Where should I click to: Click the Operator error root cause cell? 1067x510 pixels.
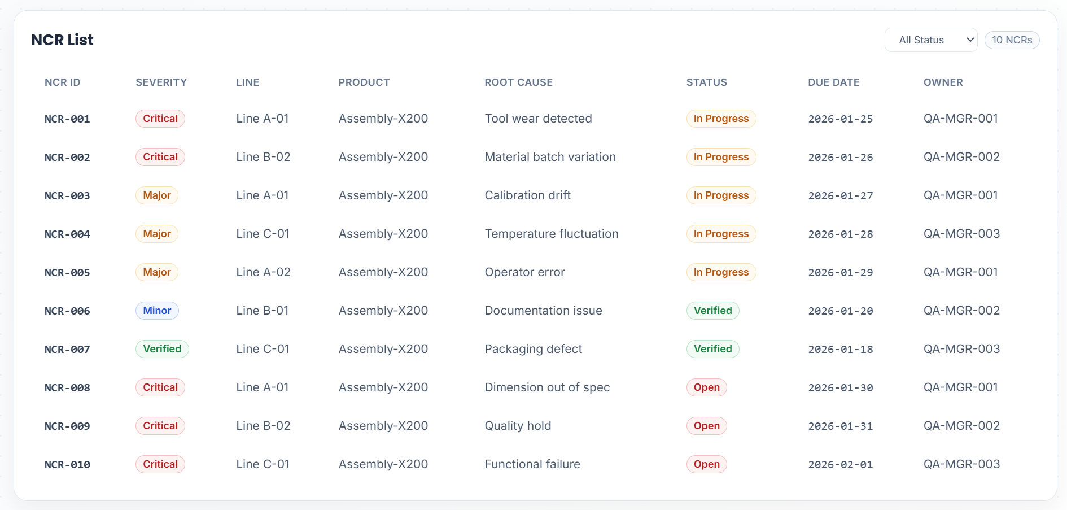[524, 272]
